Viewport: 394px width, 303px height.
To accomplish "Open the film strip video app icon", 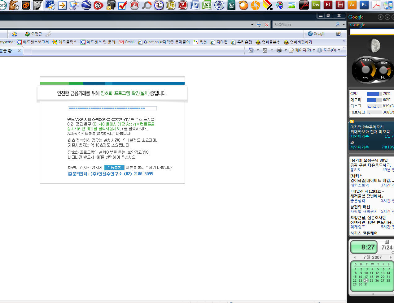I will click(340, 5).
